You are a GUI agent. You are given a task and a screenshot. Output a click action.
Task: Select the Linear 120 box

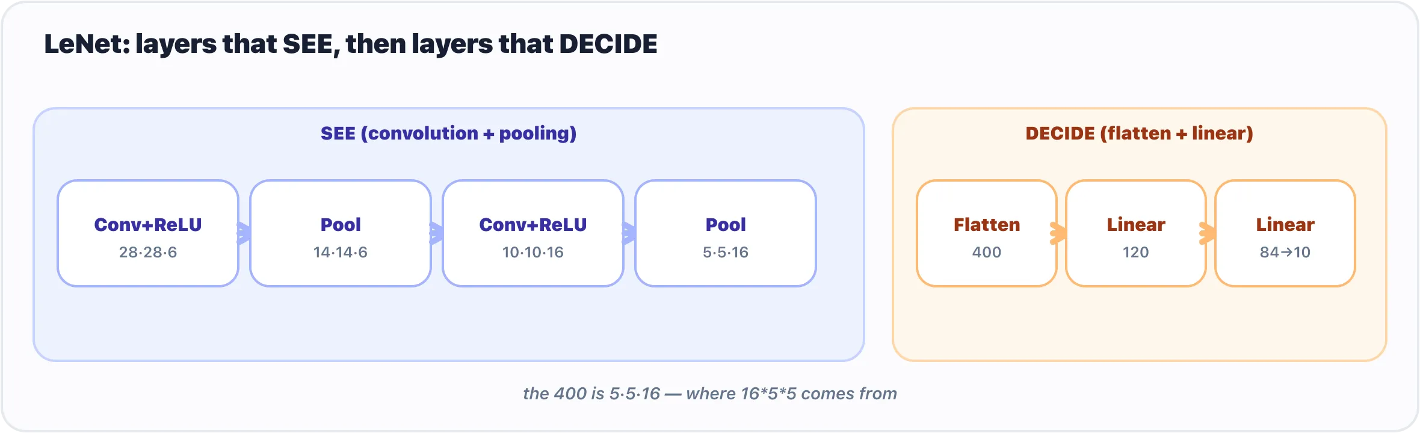[x=1136, y=233]
